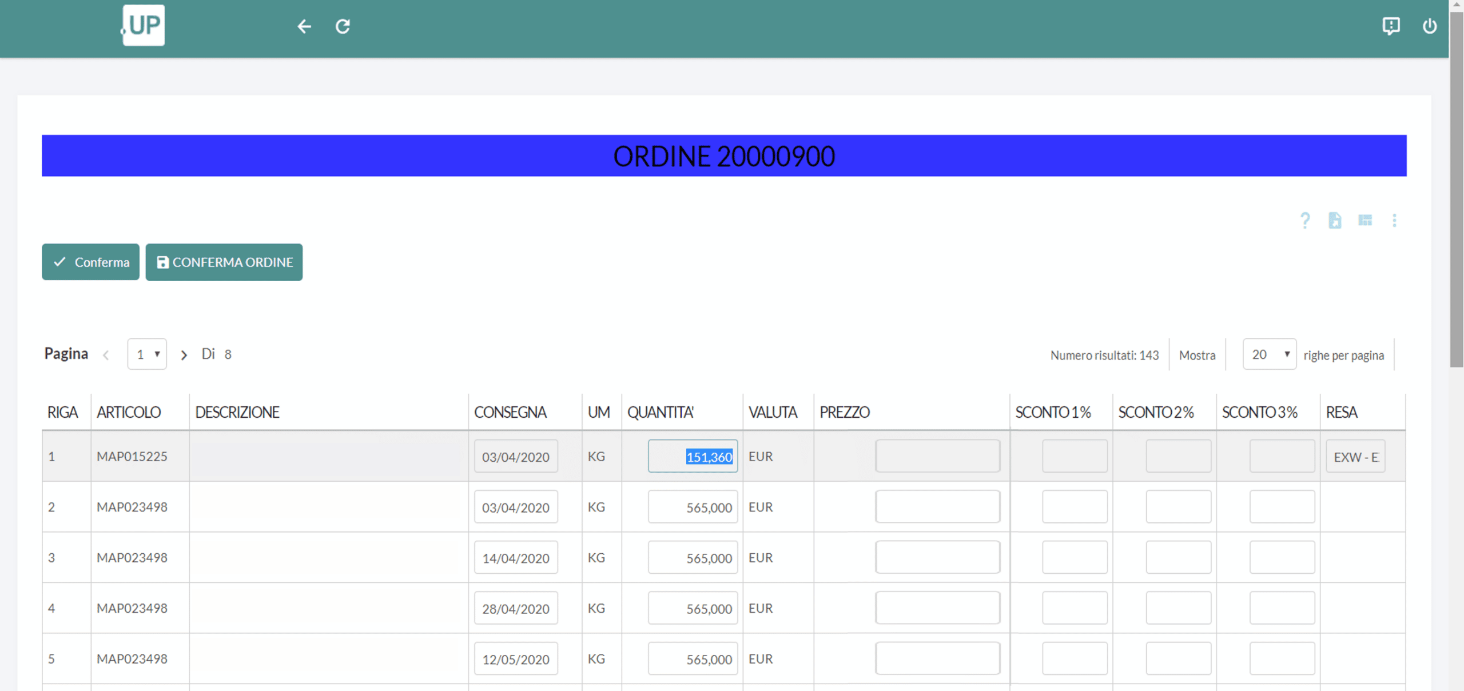Sort by CONSEGNA column header
This screenshot has width=1464, height=691.
click(x=510, y=412)
